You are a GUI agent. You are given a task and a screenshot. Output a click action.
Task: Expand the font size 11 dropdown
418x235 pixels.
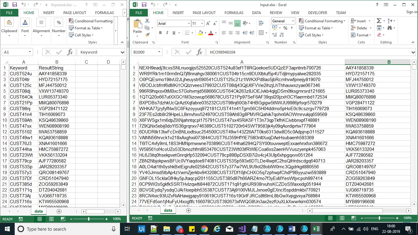pyautogui.click(x=202, y=24)
